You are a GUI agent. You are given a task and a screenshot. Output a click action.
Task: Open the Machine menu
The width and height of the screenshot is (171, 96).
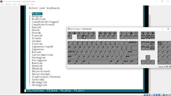pos(8,4)
